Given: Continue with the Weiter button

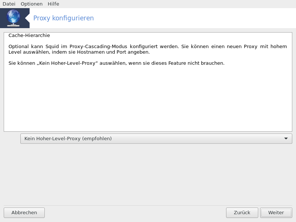Looking at the screenshot, I should pyautogui.click(x=276, y=213).
